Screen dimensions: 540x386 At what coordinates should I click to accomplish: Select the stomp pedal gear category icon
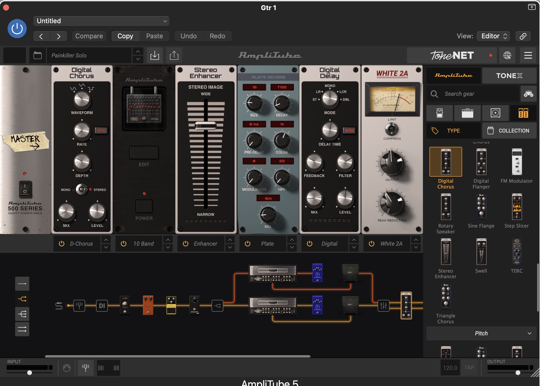(x=440, y=113)
